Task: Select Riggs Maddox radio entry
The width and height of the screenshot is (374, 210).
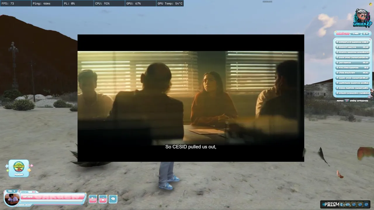Action: 353,88
